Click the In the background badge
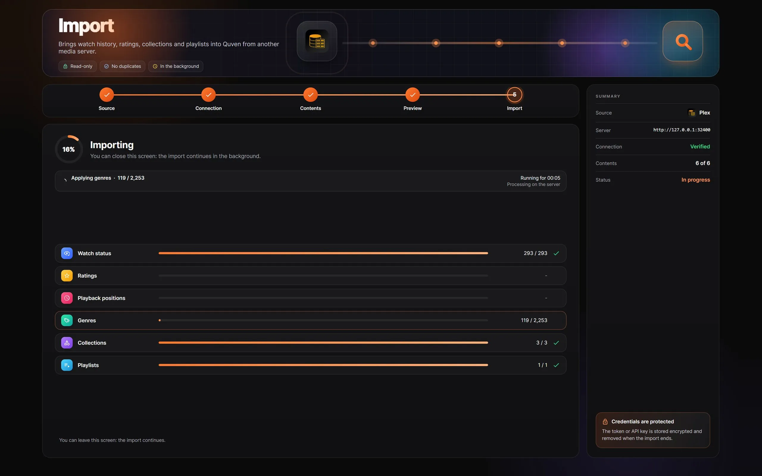Screen dimensions: 762x476 [176, 66]
